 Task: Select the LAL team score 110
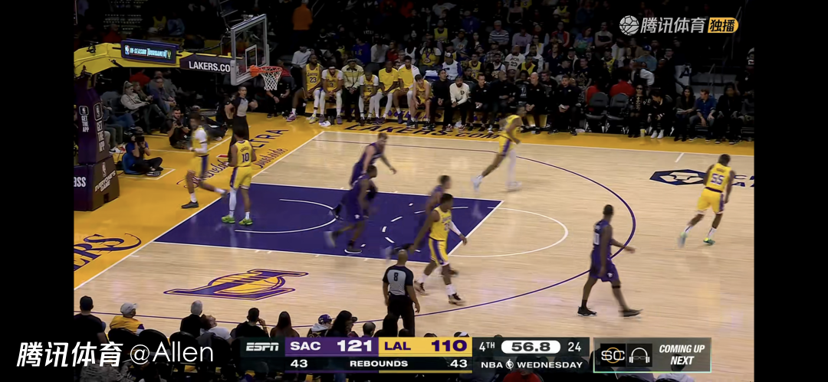pos(449,347)
